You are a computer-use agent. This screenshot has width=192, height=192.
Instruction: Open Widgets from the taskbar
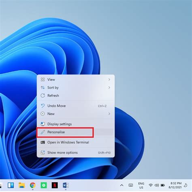click(x=11, y=185)
